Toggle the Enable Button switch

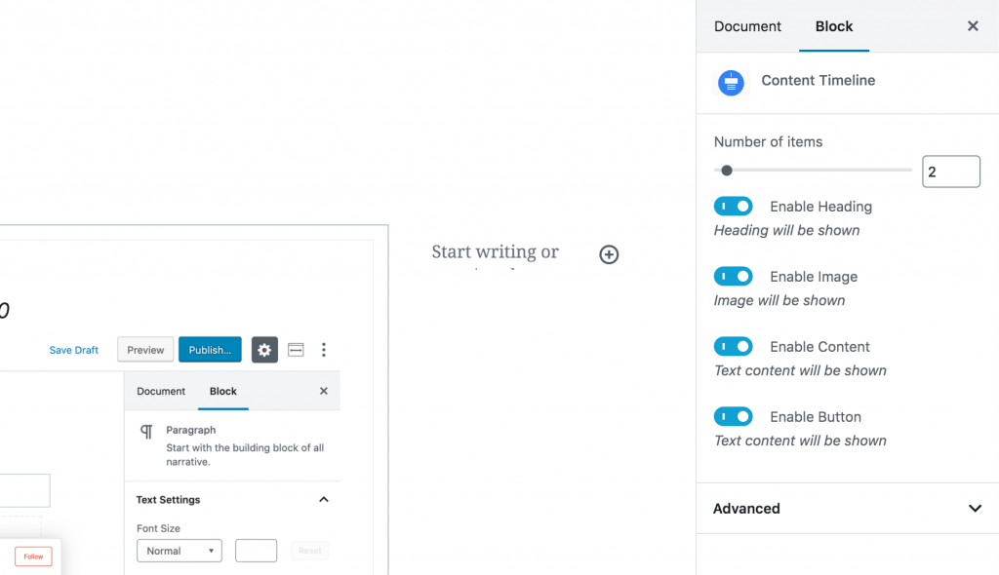click(733, 416)
